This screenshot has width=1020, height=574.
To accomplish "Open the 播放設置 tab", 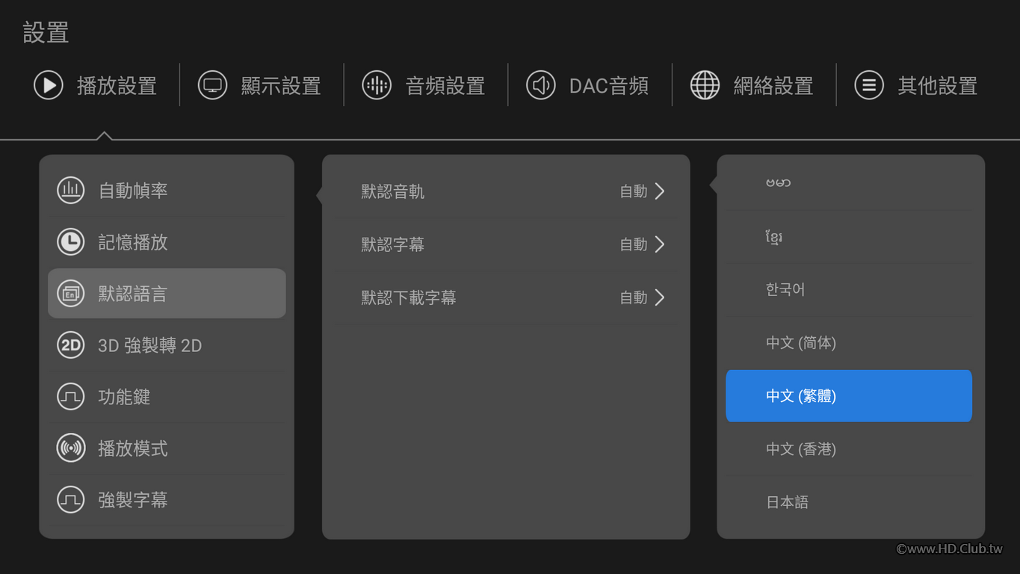I will click(x=96, y=85).
